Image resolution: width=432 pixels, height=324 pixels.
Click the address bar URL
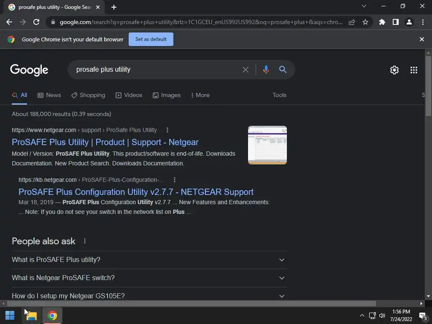tap(201, 22)
